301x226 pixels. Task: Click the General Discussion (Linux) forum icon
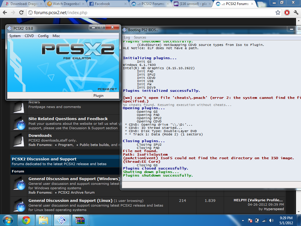(x=19, y=205)
